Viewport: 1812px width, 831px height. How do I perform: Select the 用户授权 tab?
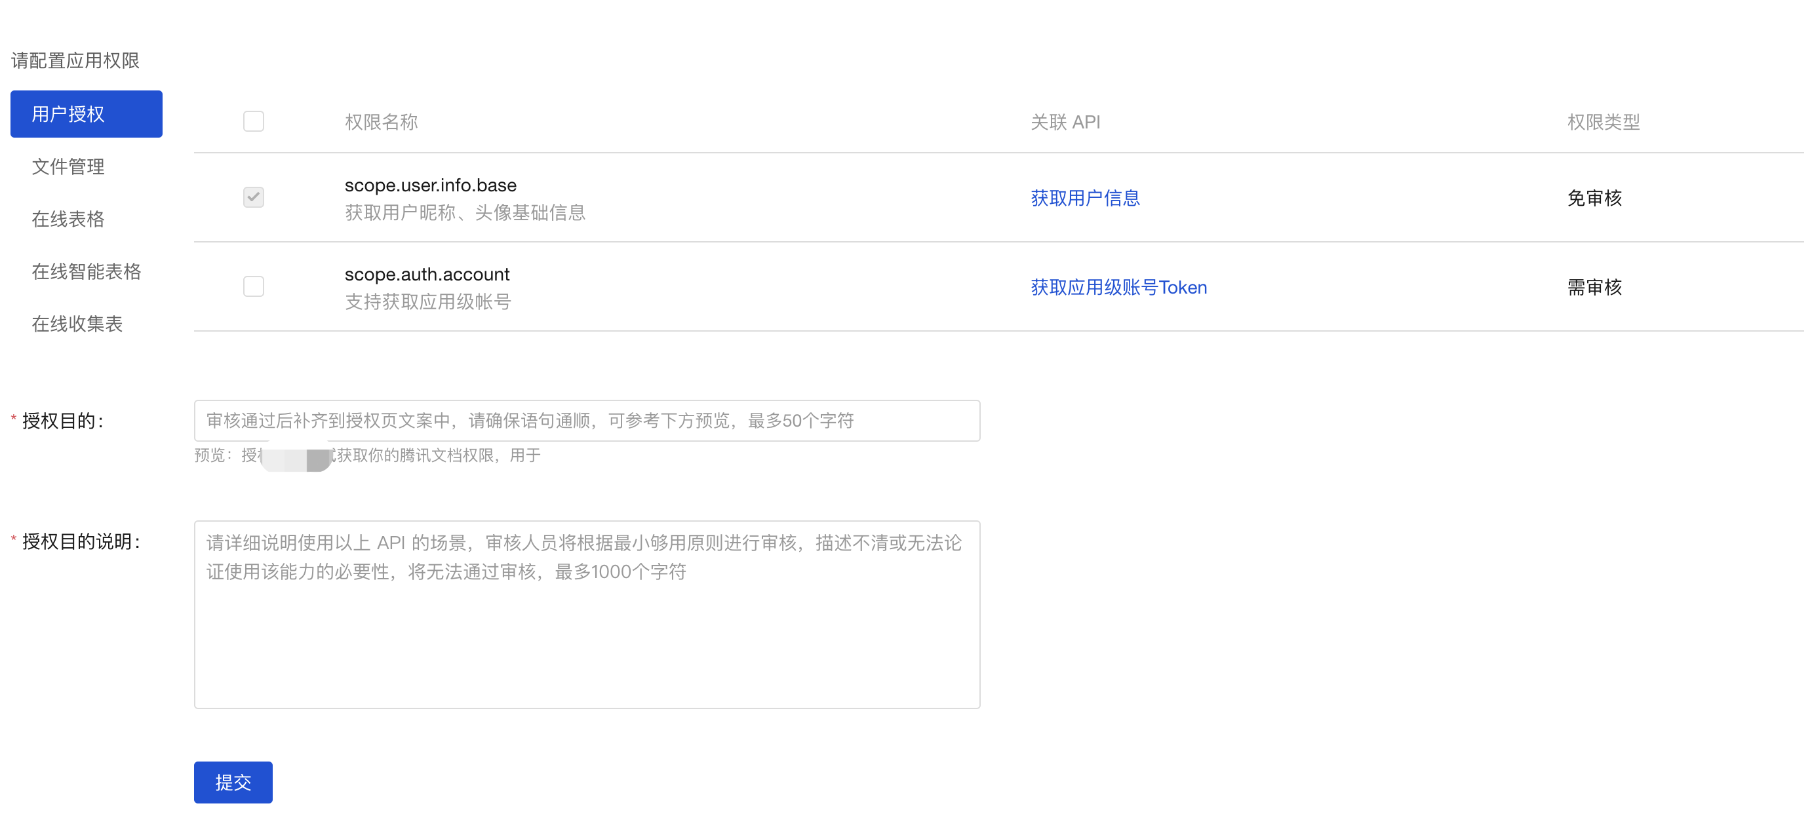click(x=86, y=114)
